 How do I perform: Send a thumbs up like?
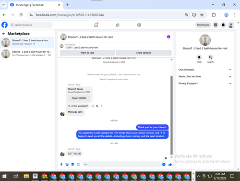(x=170, y=164)
